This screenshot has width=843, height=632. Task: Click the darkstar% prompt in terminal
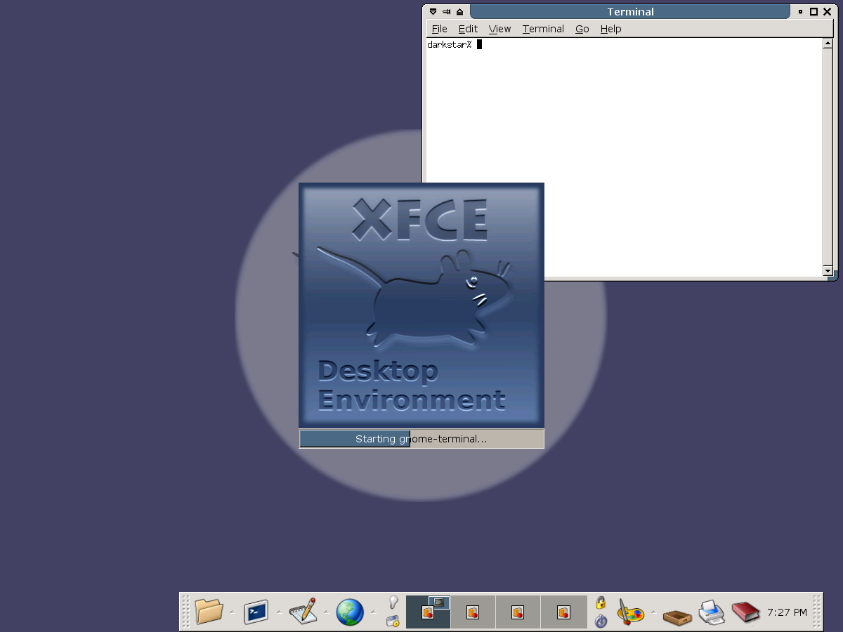tap(450, 45)
